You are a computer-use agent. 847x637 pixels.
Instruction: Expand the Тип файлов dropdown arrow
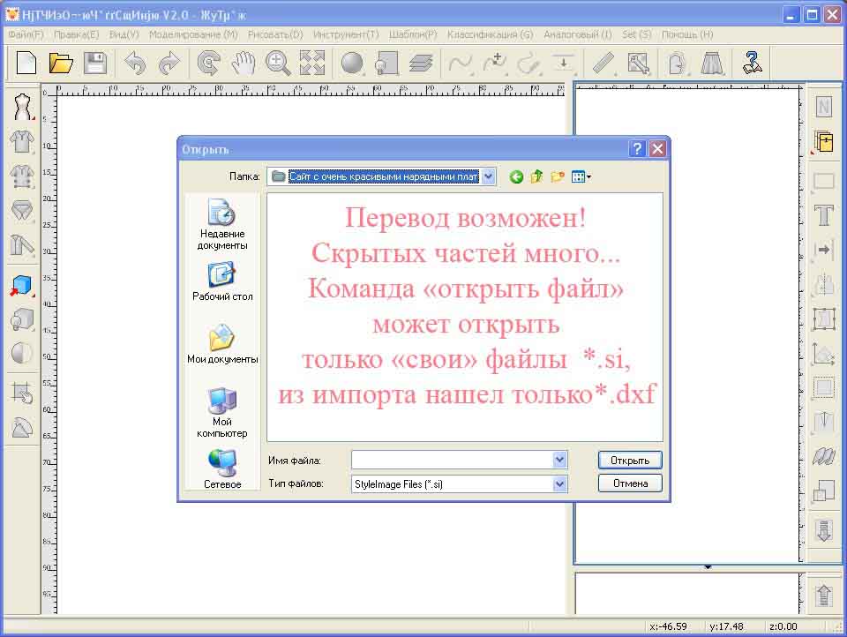tap(560, 484)
